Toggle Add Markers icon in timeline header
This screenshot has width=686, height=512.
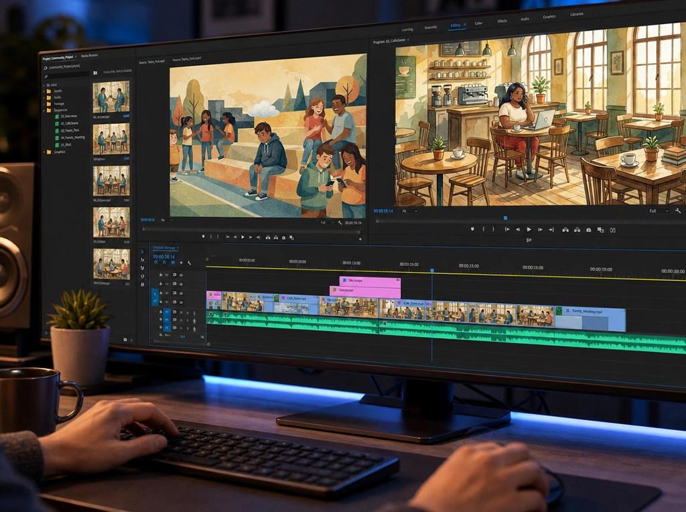[181, 263]
